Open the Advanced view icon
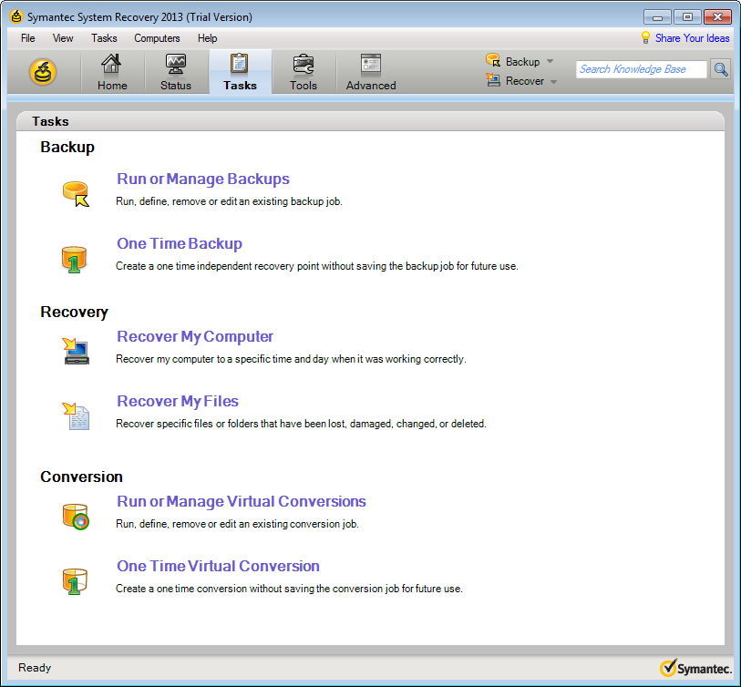The width and height of the screenshot is (741, 687). (370, 64)
